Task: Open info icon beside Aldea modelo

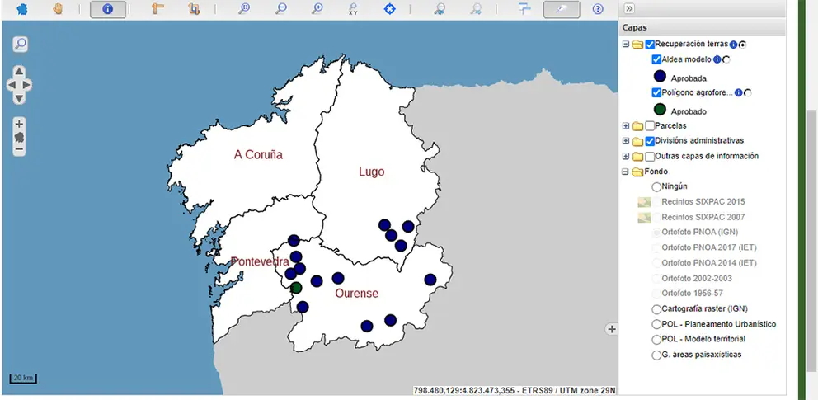Action: [x=717, y=59]
